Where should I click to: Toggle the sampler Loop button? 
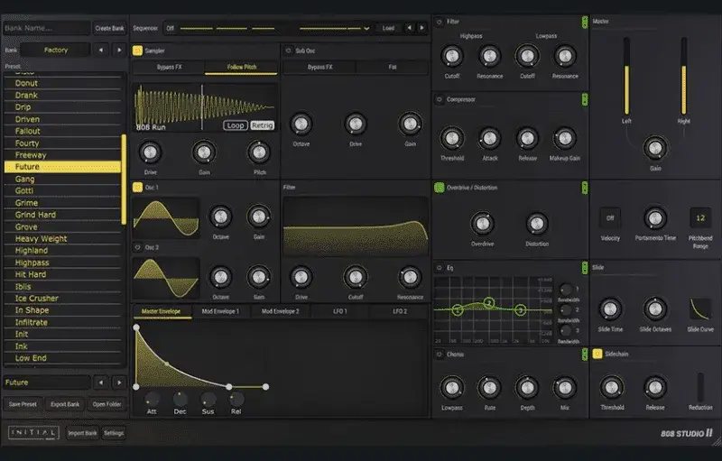point(236,125)
